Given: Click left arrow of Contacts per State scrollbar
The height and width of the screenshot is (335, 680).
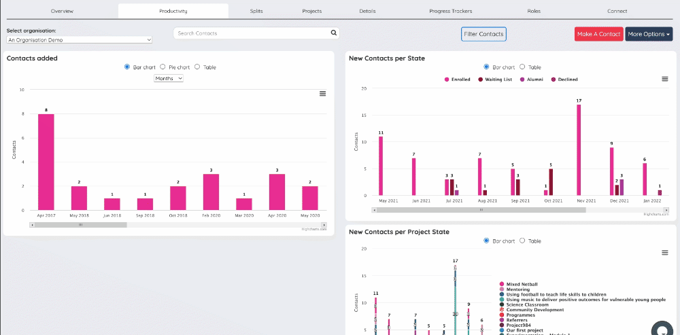Looking at the screenshot, I should click(374, 210).
